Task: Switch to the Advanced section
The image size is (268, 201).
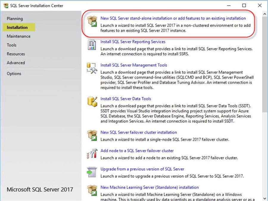Action: click(x=16, y=63)
